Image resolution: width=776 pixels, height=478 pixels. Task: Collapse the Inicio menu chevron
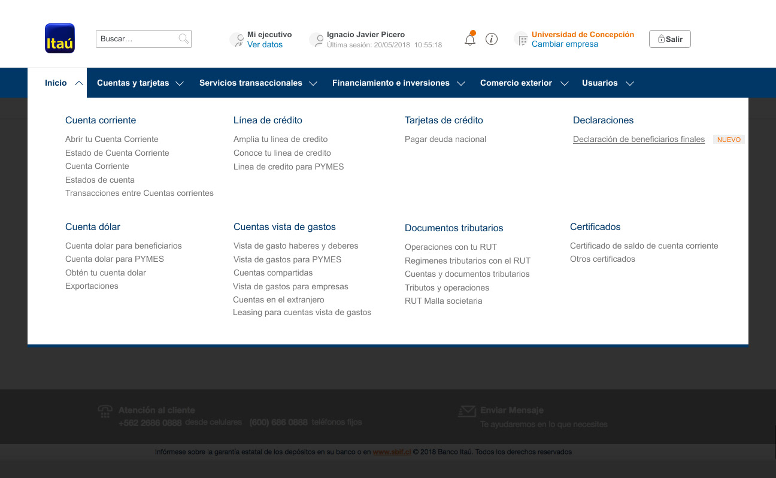(79, 83)
